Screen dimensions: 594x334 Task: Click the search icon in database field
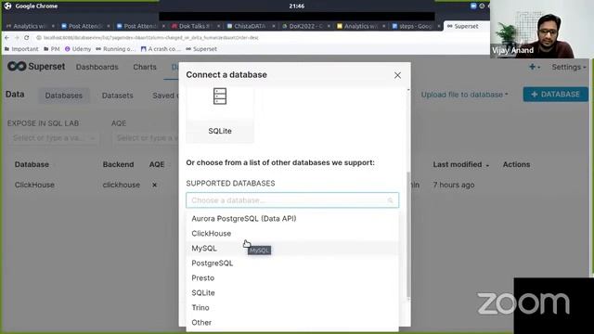(x=390, y=200)
